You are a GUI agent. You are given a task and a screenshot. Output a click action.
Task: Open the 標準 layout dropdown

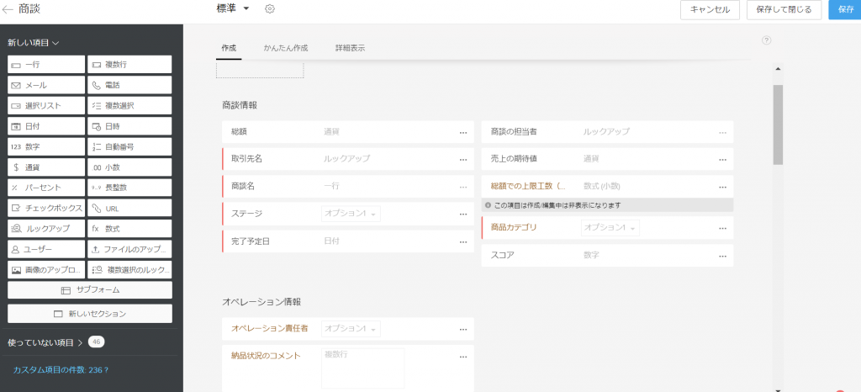point(234,8)
